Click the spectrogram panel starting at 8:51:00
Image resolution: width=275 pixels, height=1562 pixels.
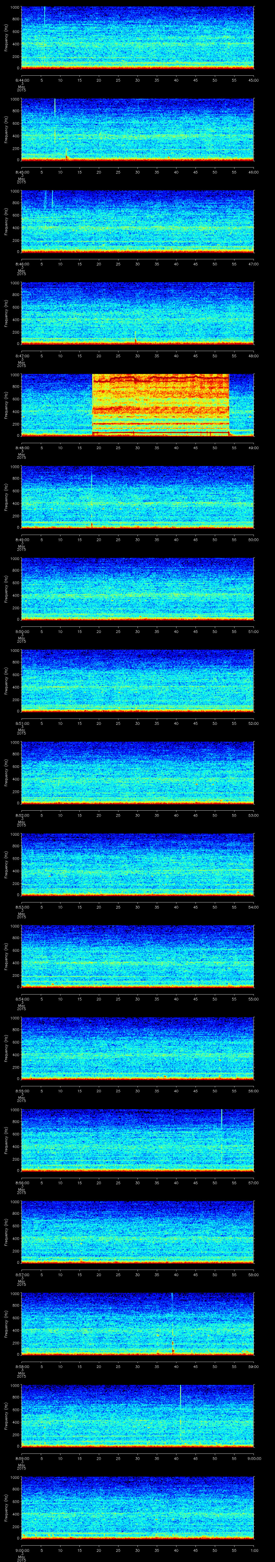click(x=138, y=680)
